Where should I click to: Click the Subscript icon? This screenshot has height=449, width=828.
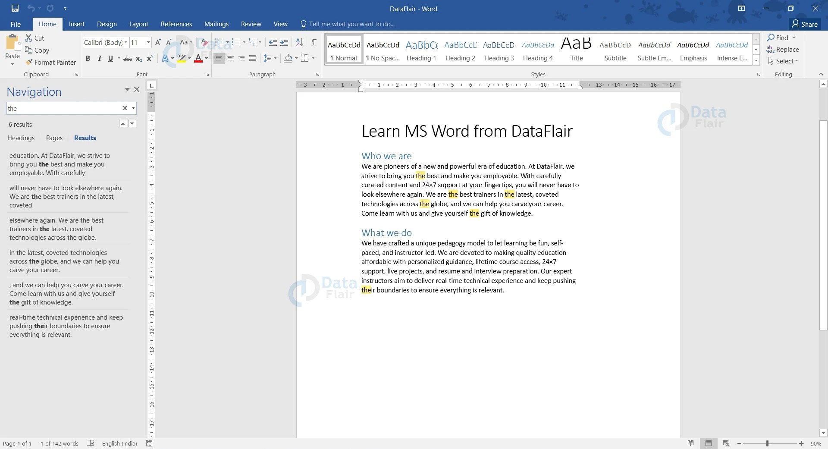pos(139,59)
